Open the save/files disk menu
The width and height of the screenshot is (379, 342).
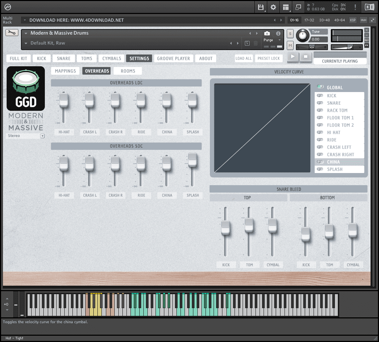click(x=261, y=7)
